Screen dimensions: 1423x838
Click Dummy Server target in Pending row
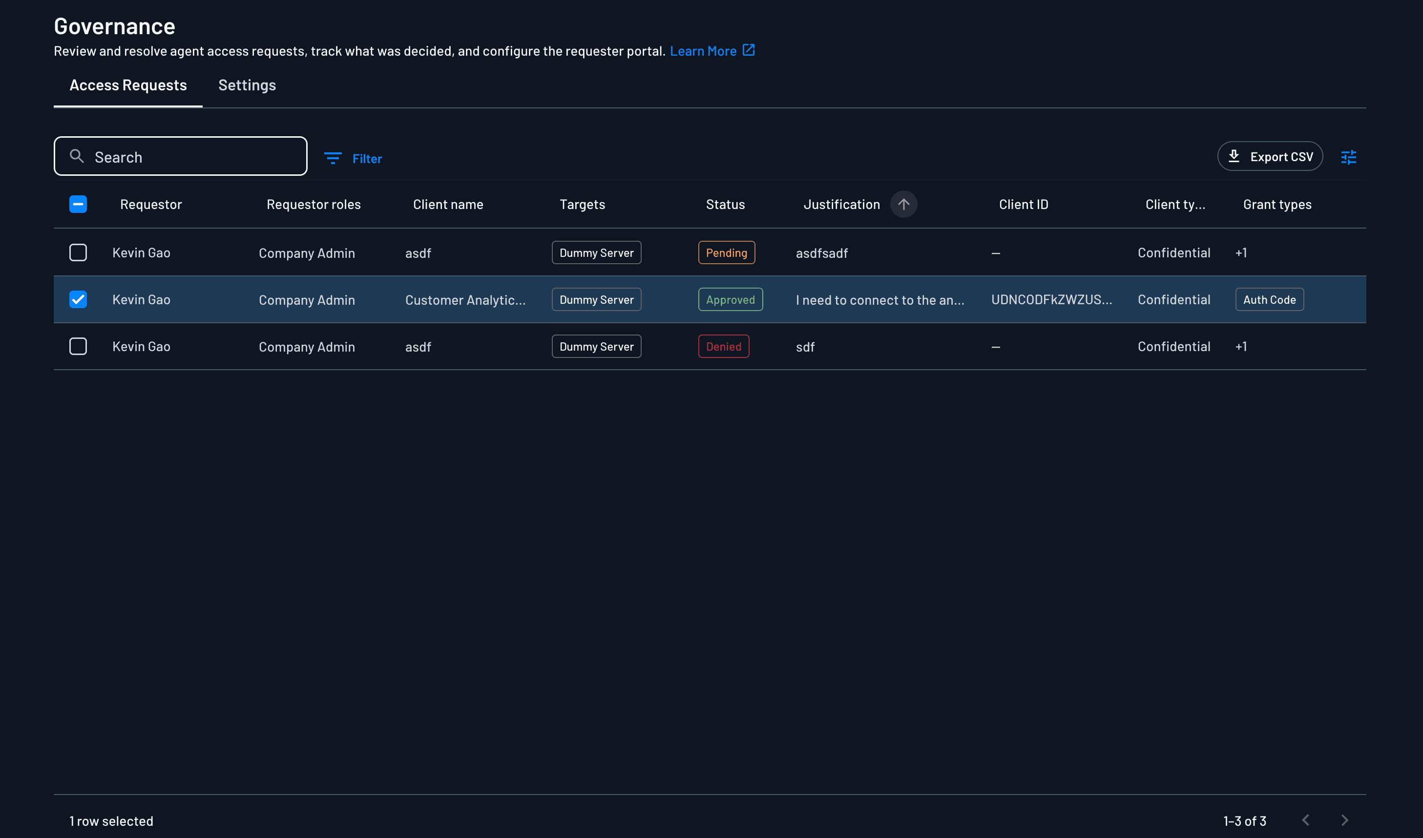(596, 252)
